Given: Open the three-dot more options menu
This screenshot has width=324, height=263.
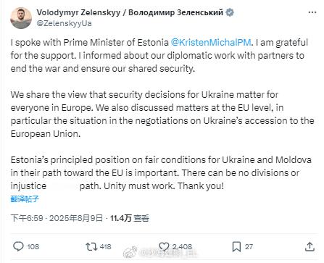Looking at the screenshot, I should coord(312,12).
